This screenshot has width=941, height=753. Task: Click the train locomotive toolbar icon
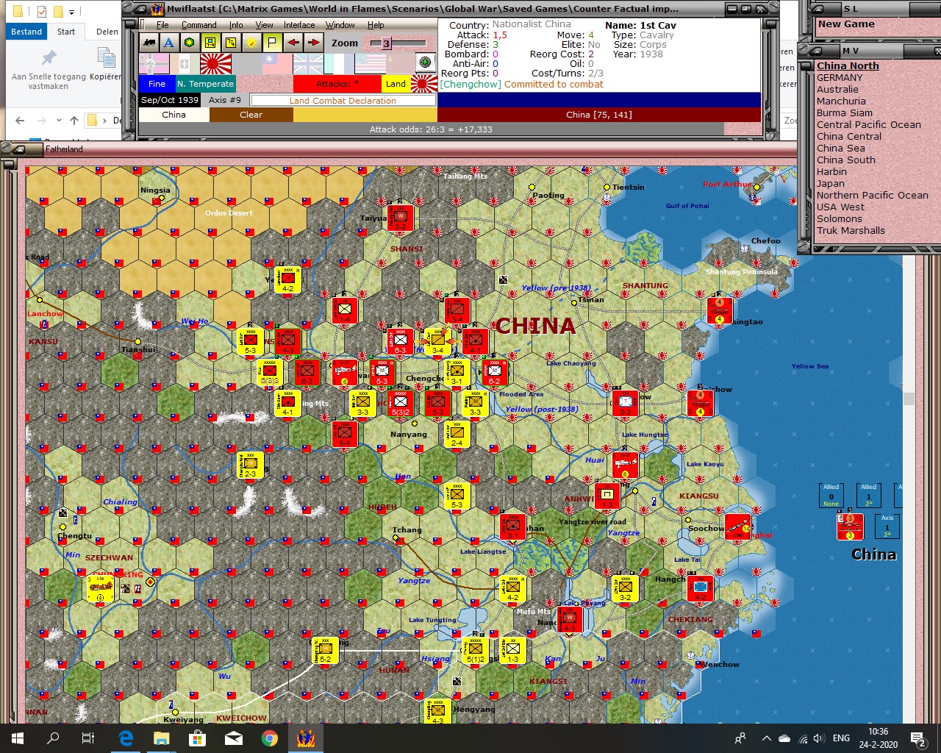click(x=149, y=43)
